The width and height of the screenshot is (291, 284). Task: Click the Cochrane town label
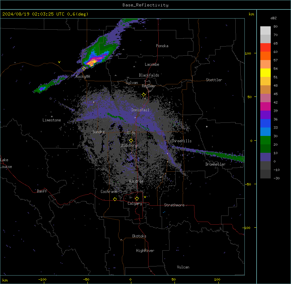click(x=109, y=192)
